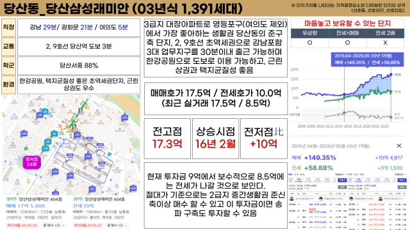Click 마음놓고 보유할 수 있는 단지 heading
Image resolution: width=410 pixels, height=230 pixels.
347,24
